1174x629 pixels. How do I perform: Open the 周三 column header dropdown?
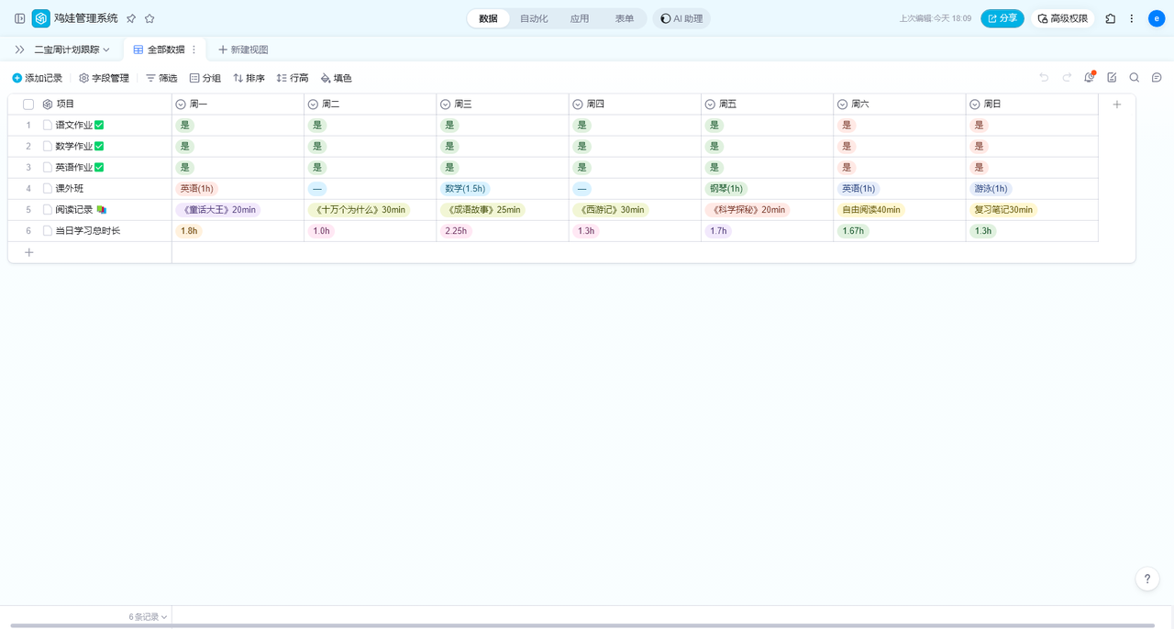pyautogui.click(x=445, y=105)
